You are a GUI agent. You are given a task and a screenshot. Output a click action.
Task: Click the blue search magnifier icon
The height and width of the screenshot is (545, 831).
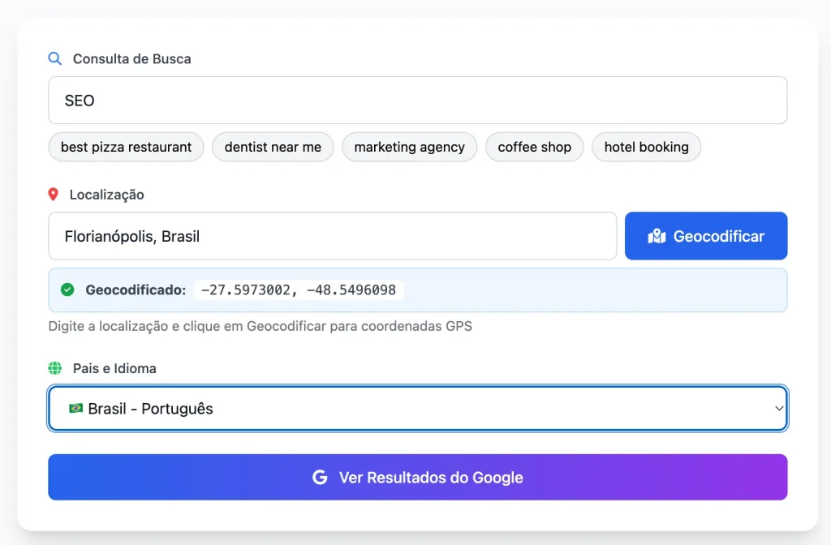click(55, 58)
